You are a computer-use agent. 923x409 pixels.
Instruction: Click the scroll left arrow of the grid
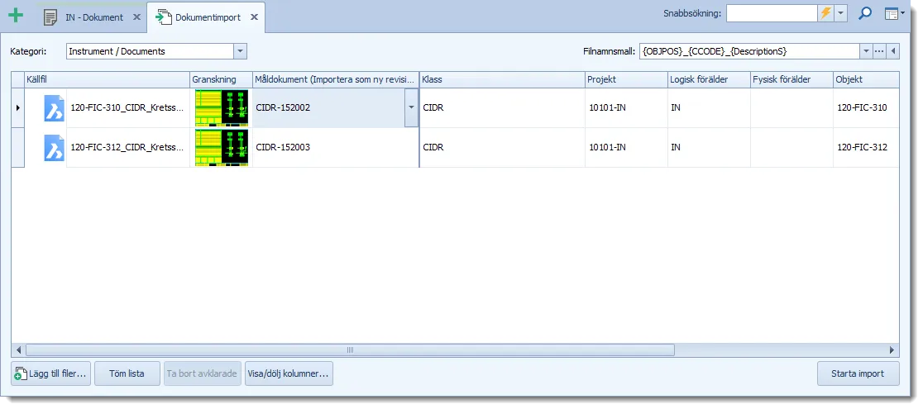point(18,350)
